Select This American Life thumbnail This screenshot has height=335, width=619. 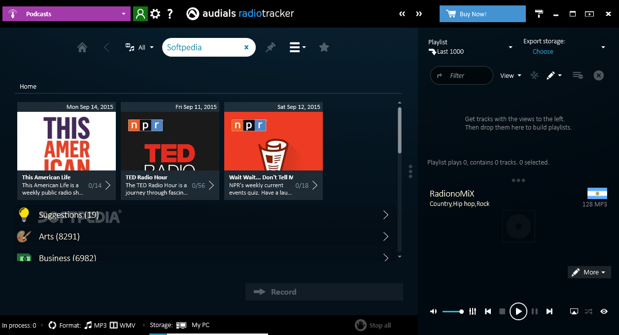(x=67, y=141)
